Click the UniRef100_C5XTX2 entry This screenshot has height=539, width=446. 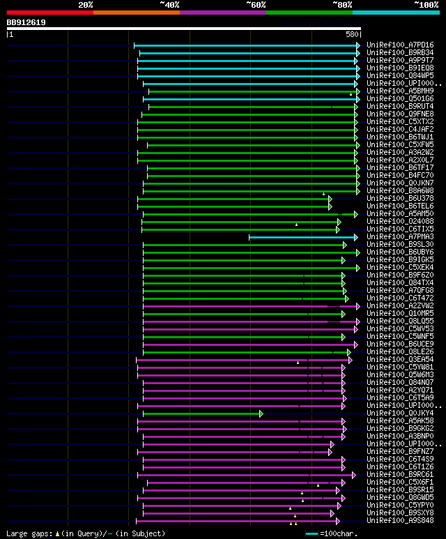point(400,122)
